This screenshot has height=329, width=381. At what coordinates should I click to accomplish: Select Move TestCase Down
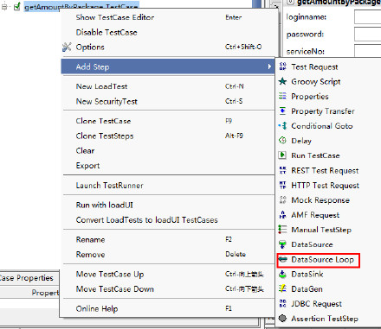coord(169,289)
